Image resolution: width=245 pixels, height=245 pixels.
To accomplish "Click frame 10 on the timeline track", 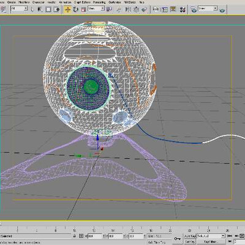I will pyautogui.click(x=75, y=228).
